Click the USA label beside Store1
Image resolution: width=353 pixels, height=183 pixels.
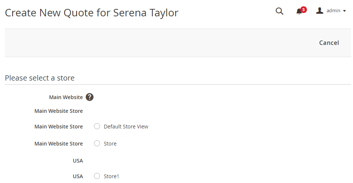coord(78,176)
